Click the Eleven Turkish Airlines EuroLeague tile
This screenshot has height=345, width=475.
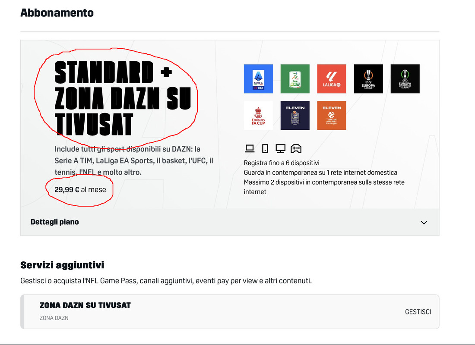[x=331, y=115]
